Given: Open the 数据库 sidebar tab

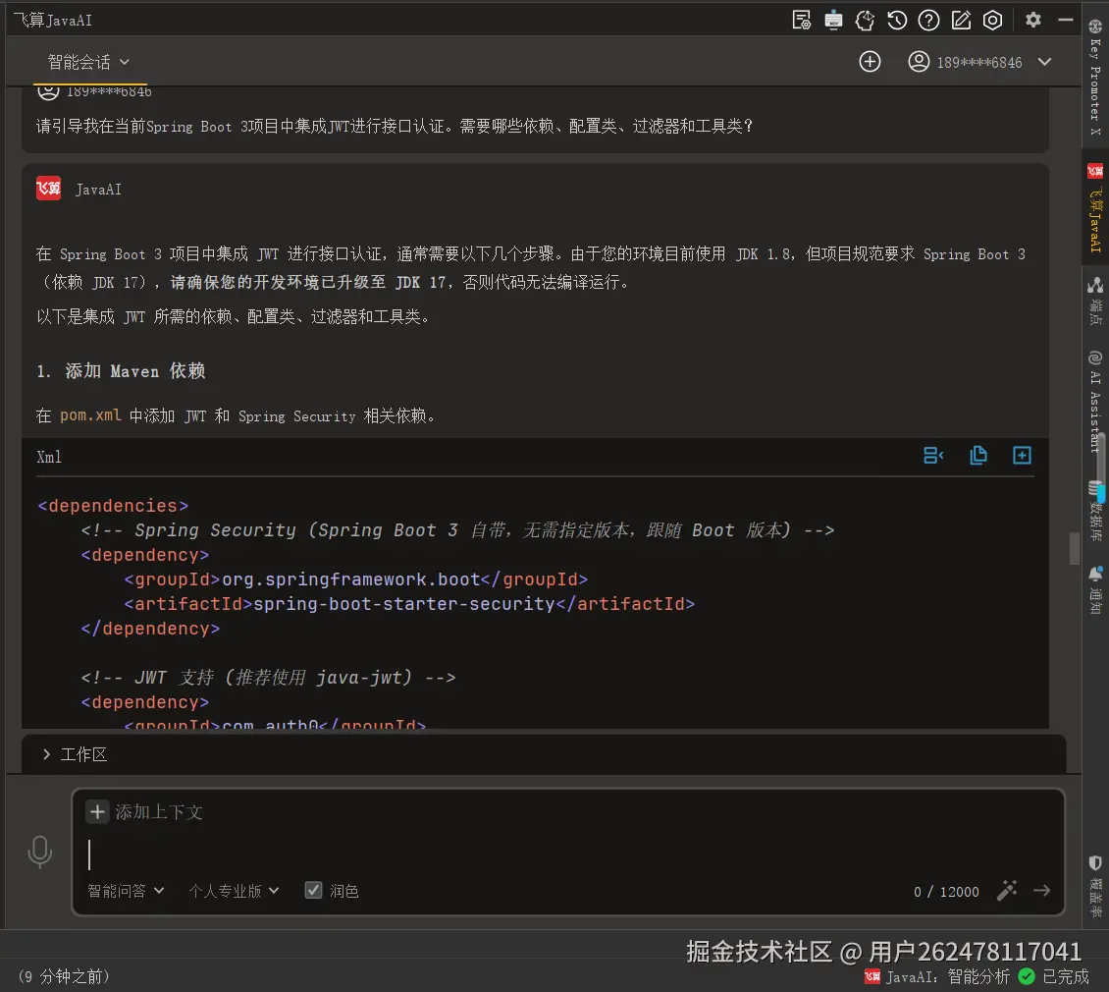Looking at the screenshot, I should point(1095,511).
